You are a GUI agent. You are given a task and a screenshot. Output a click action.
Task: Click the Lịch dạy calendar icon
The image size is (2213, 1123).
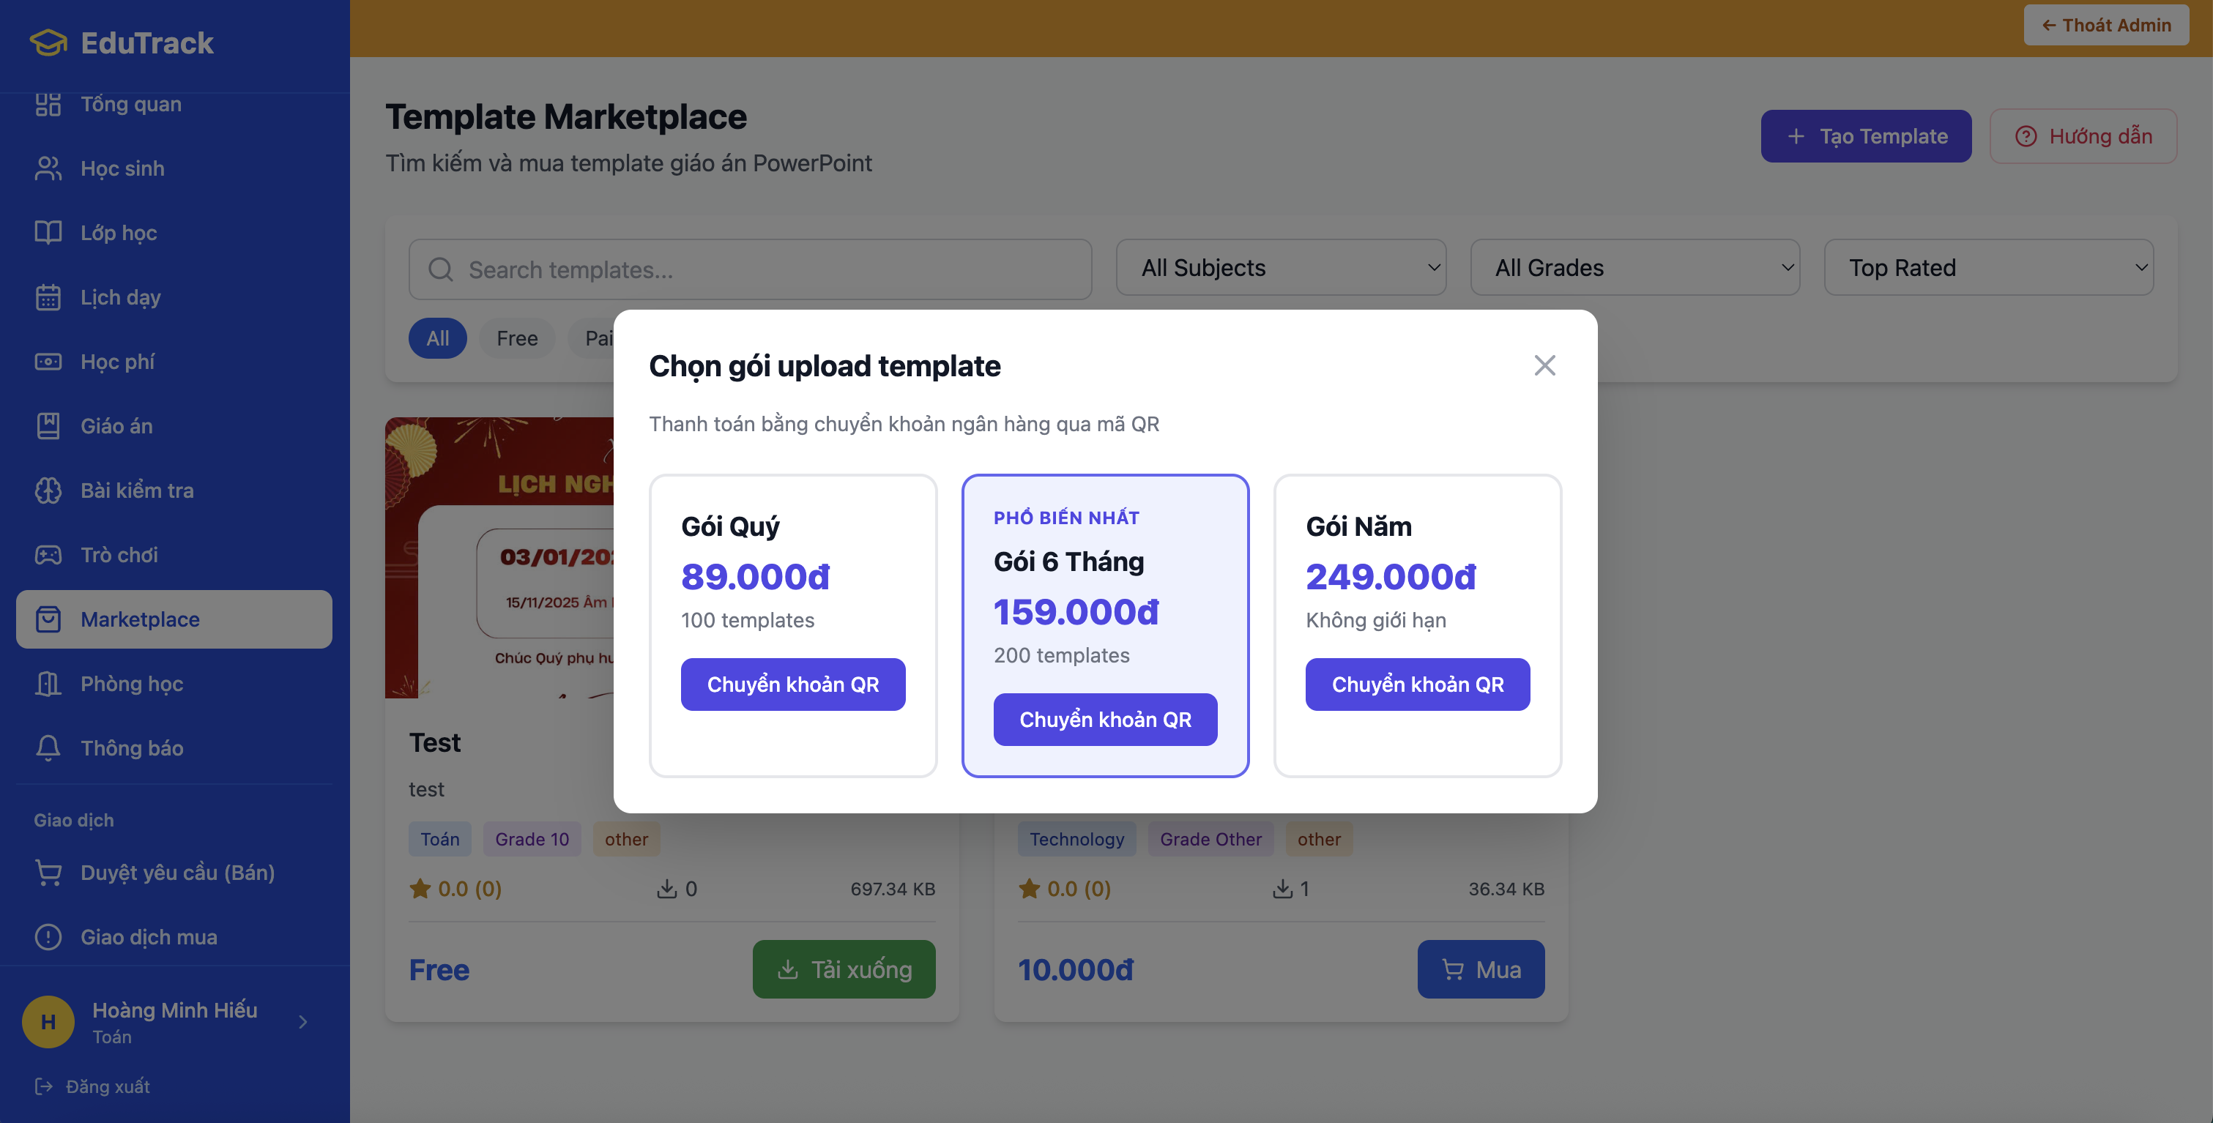[48, 297]
